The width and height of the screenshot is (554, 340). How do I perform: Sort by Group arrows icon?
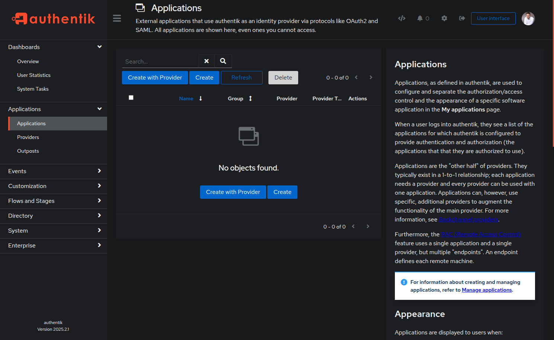[x=250, y=98]
